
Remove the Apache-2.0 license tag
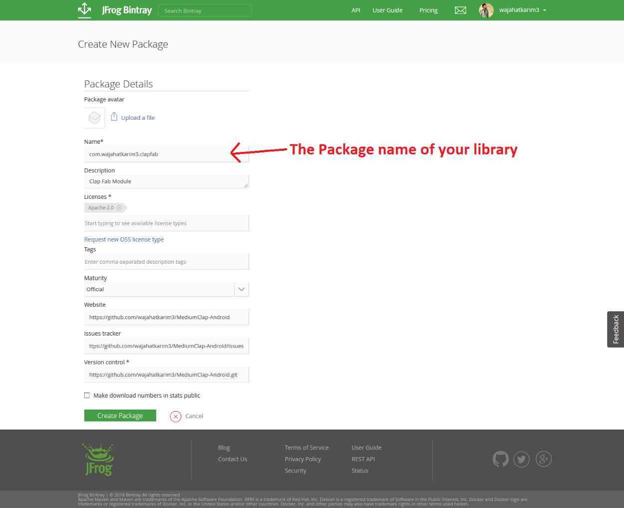119,208
